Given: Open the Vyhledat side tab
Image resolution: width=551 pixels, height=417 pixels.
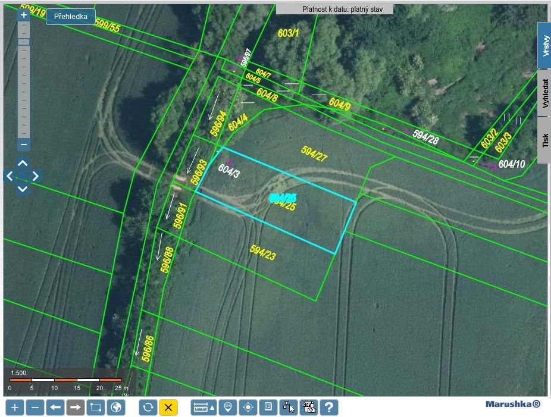Looking at the screenshot, I should (x=544, y=93).
